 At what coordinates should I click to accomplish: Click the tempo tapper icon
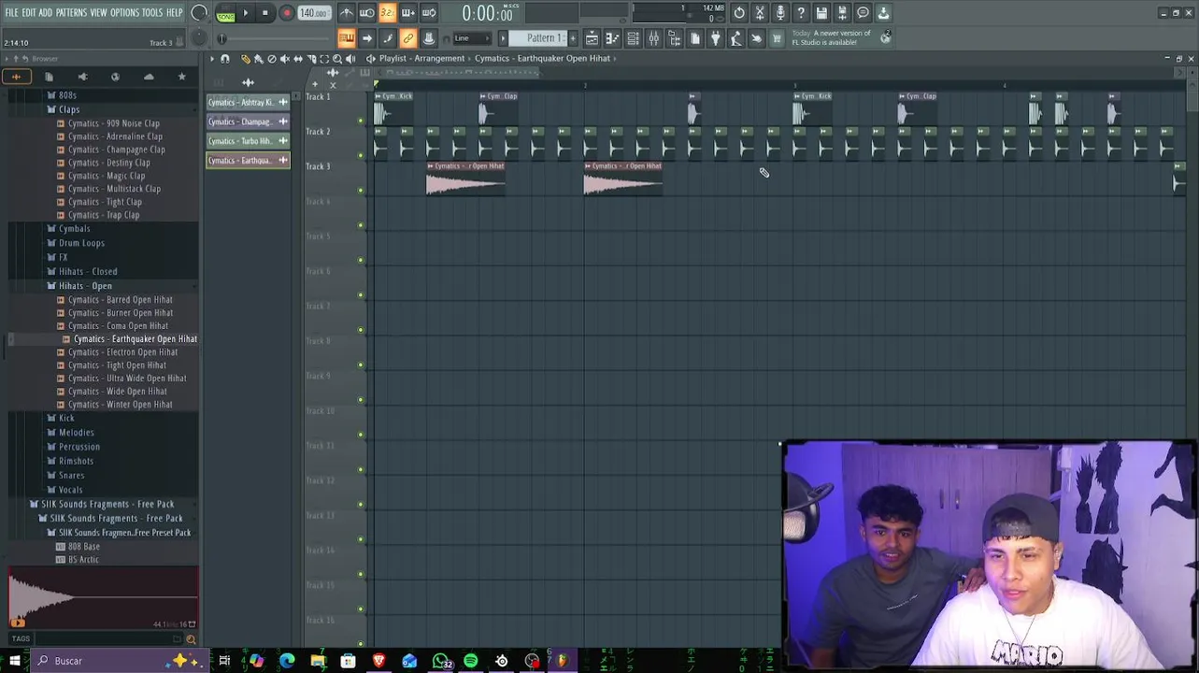(x=735, y=38)
